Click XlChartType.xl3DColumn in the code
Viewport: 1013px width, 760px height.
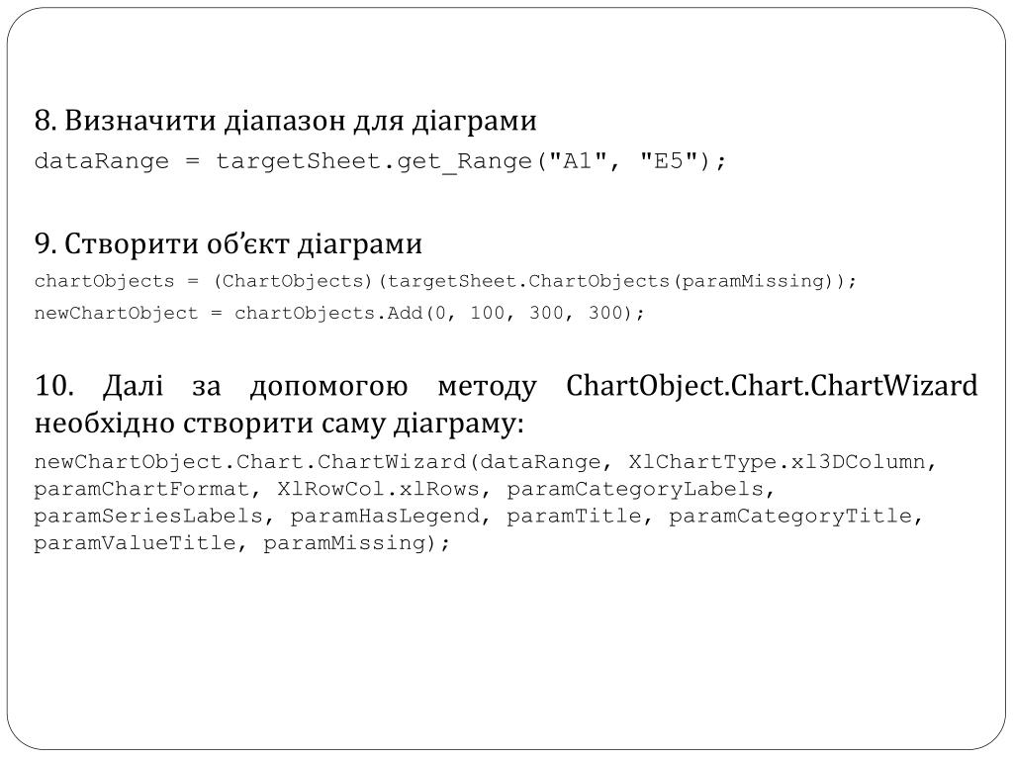coord(778,462)
